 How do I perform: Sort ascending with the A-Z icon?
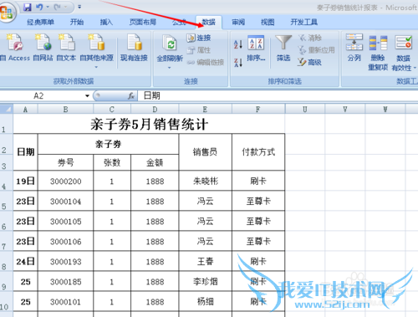click(238, 44)
